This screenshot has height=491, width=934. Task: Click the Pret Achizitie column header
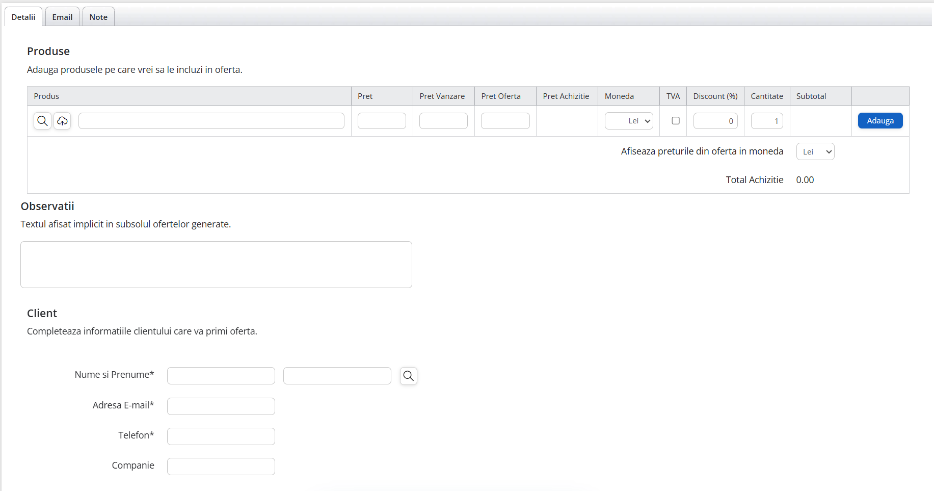click(566, 96)
